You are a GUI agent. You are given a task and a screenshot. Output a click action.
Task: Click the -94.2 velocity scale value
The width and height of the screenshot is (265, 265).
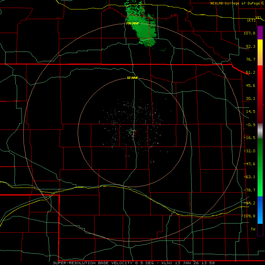250,203
